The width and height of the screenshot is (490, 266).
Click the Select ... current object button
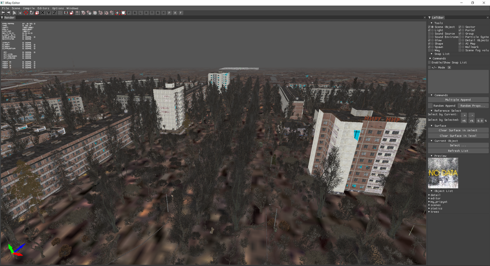point(458,146)
